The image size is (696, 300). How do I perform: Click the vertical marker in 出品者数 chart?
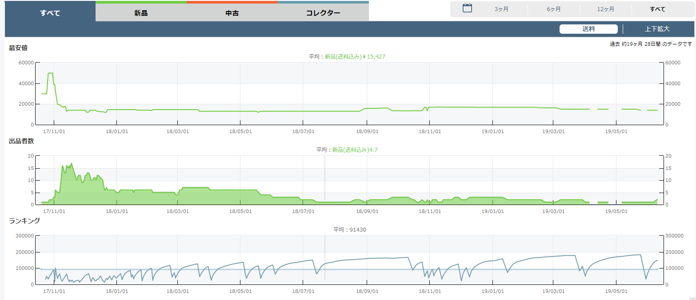point(325,178)
